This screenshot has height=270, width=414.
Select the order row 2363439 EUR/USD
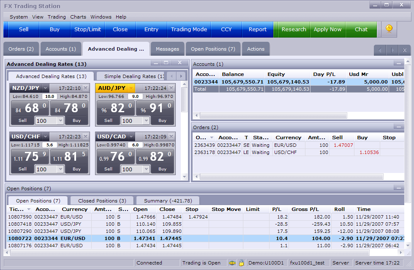[x=299, y=145]
